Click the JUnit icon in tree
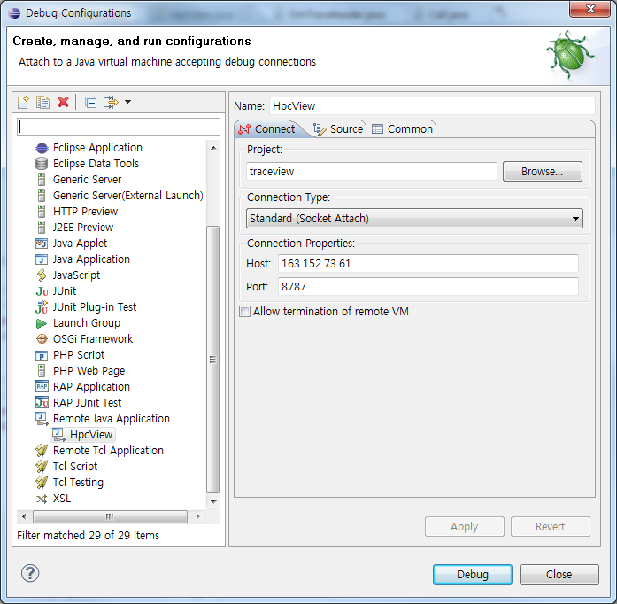 (x=42, y=291)
